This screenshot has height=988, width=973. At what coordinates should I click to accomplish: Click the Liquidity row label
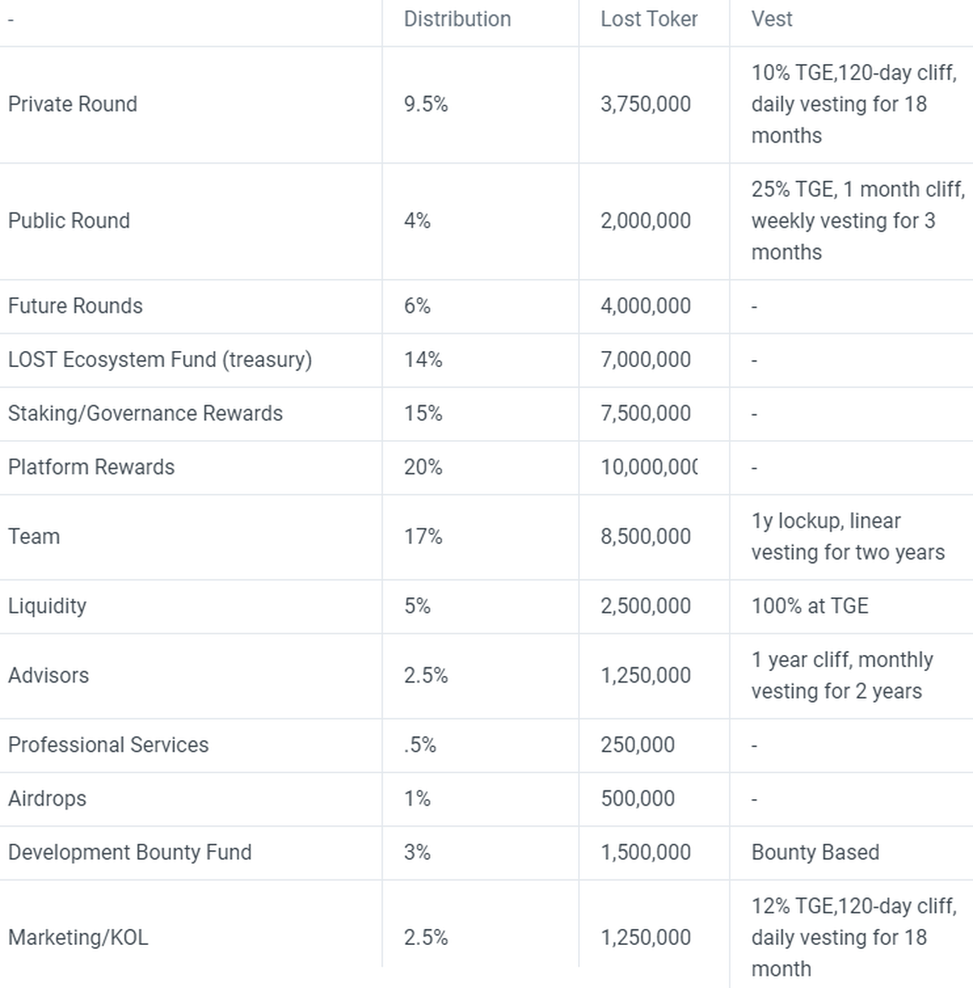[x=47, y=606]
